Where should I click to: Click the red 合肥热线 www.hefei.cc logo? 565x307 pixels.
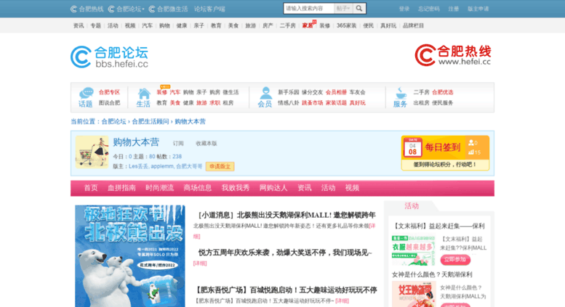click(x=453, y=55)
